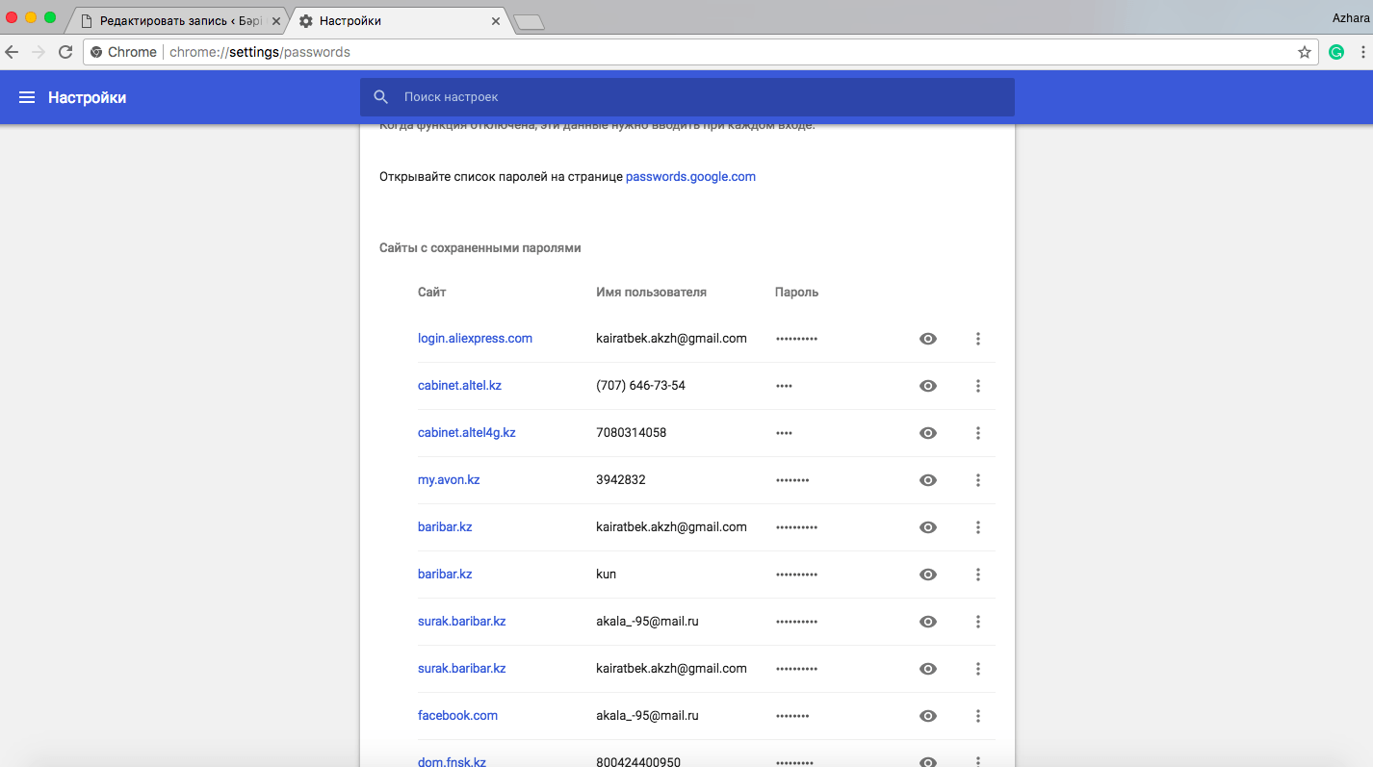The width and height of the screenshot is (1373, 767).
Task: Click the Сайт column header
Action: click(432, 293)
